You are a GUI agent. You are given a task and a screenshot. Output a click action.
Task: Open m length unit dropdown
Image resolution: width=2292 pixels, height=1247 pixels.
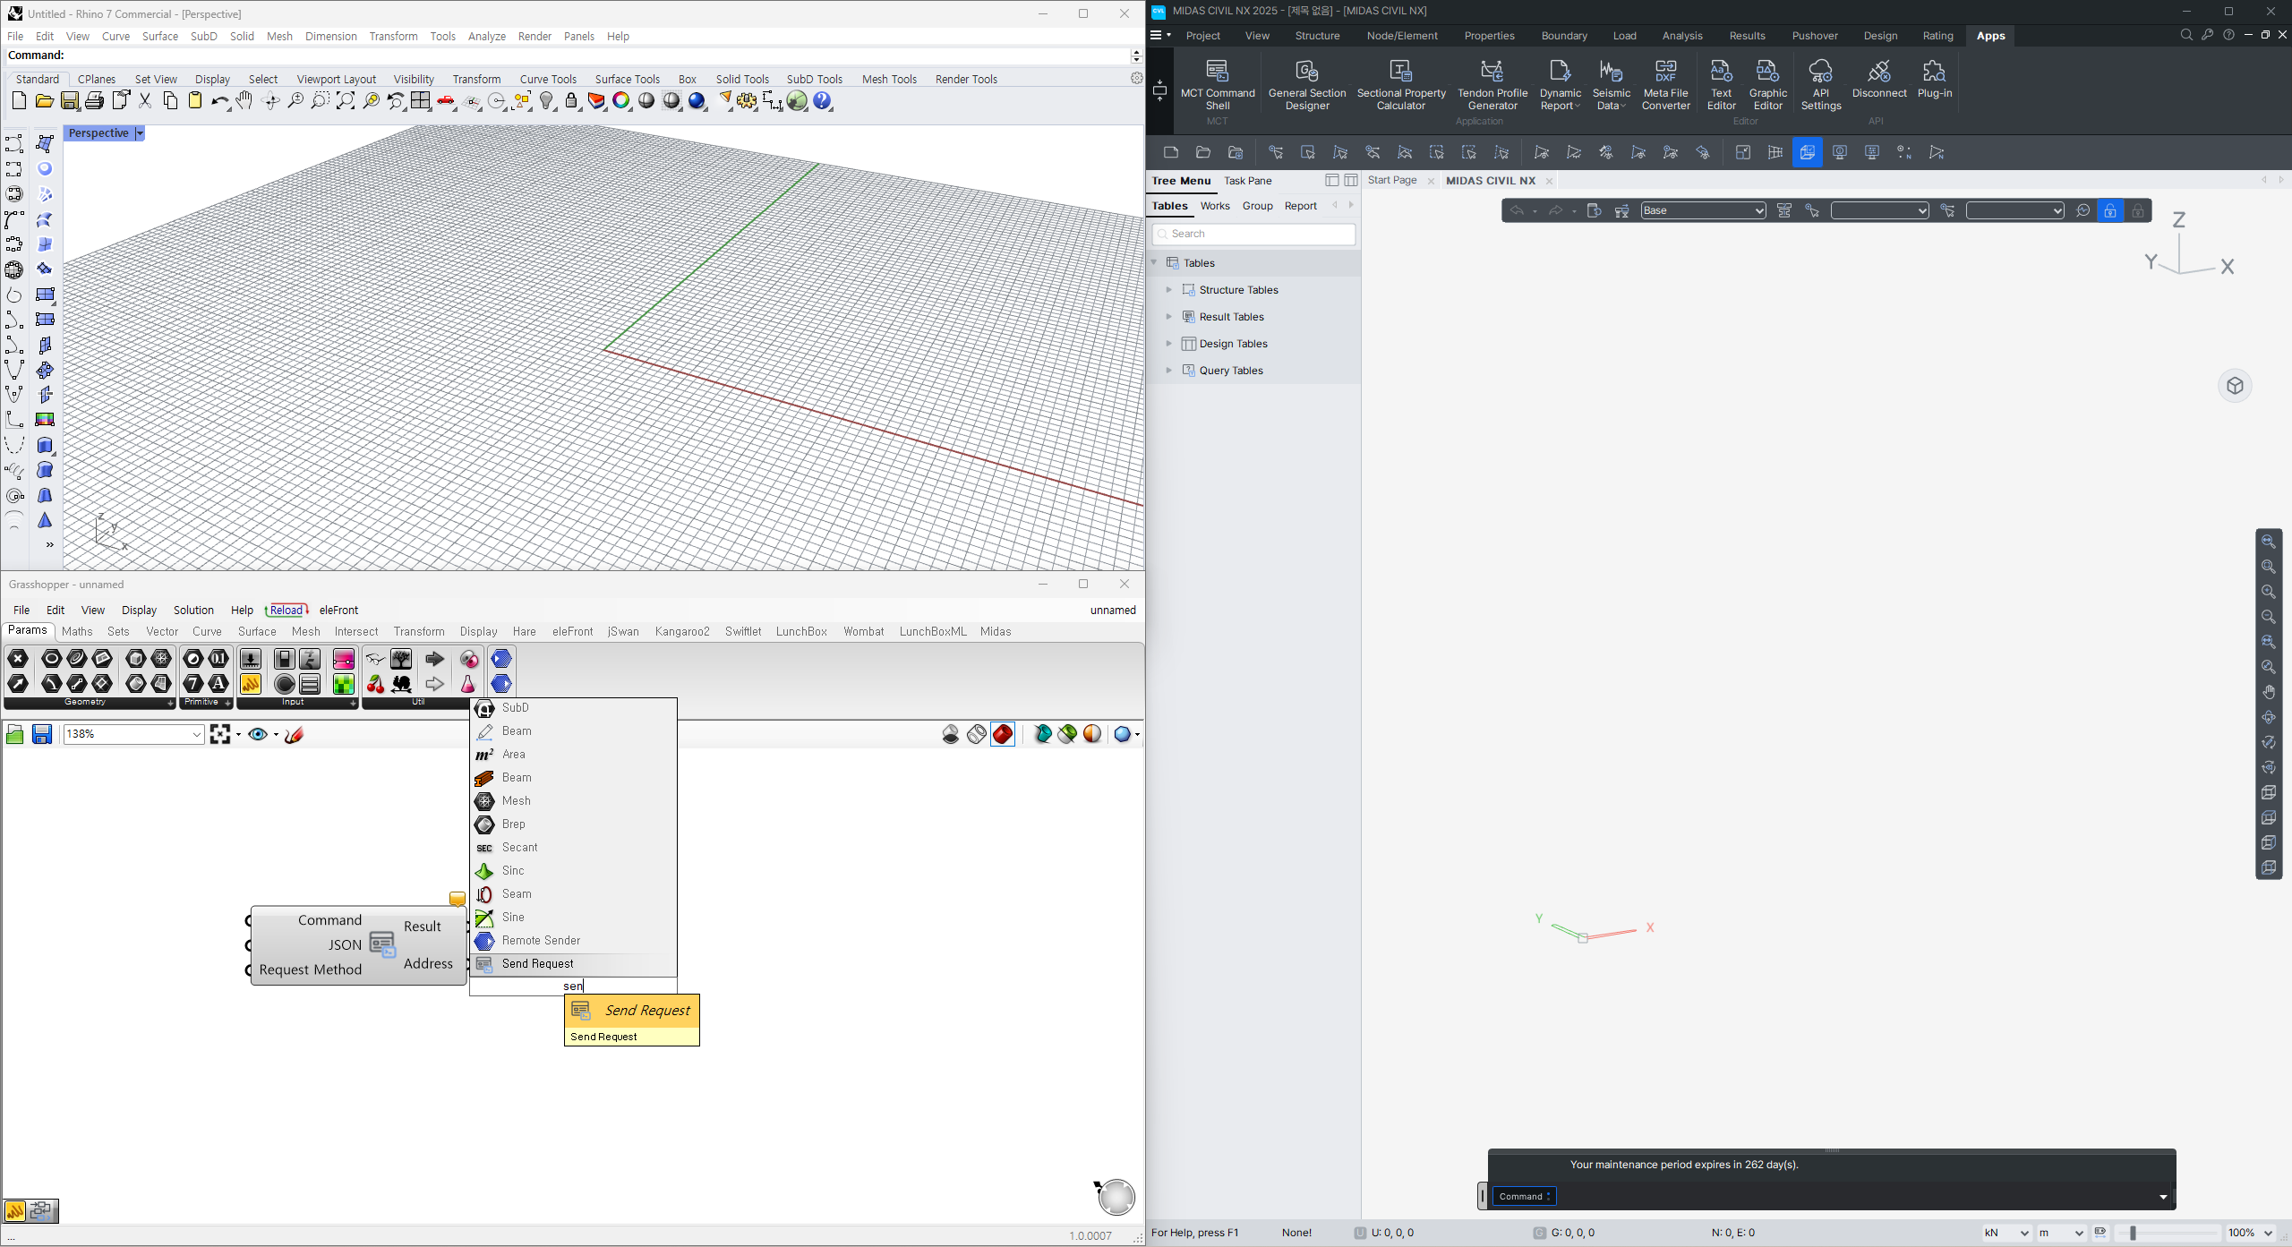[2062, 1233]
